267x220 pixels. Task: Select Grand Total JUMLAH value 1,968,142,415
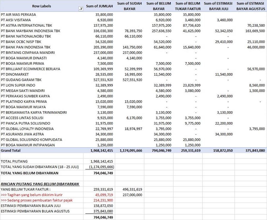[102, 151]
